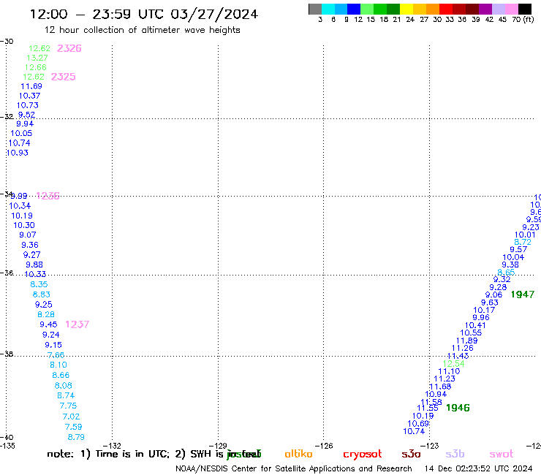Click the pink pass label 2326
This screenshot has height=475, width=541.
pos(69,48)
